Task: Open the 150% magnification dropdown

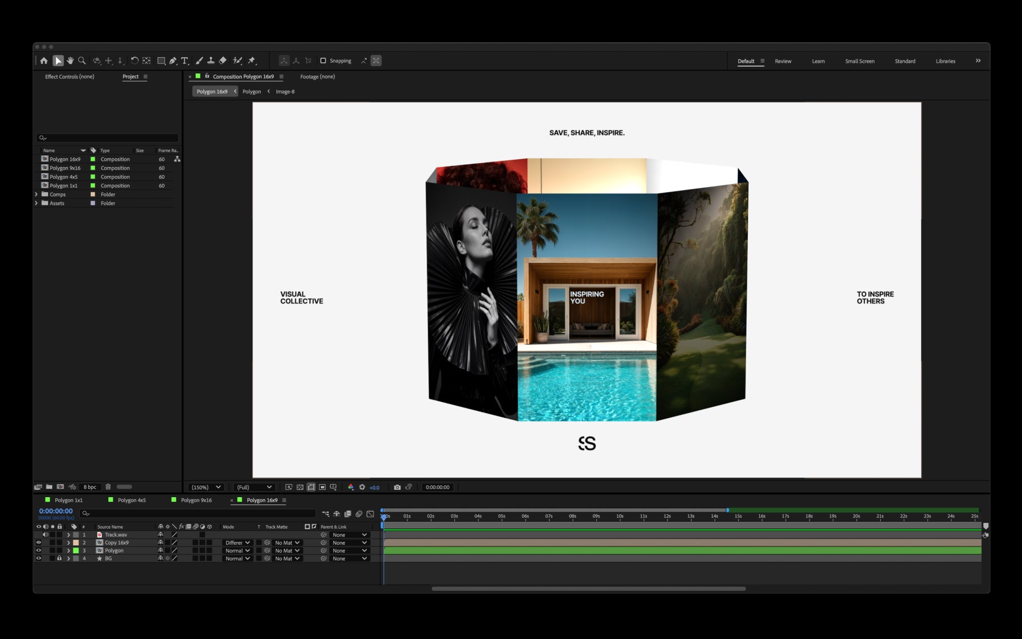Action: 206,487
